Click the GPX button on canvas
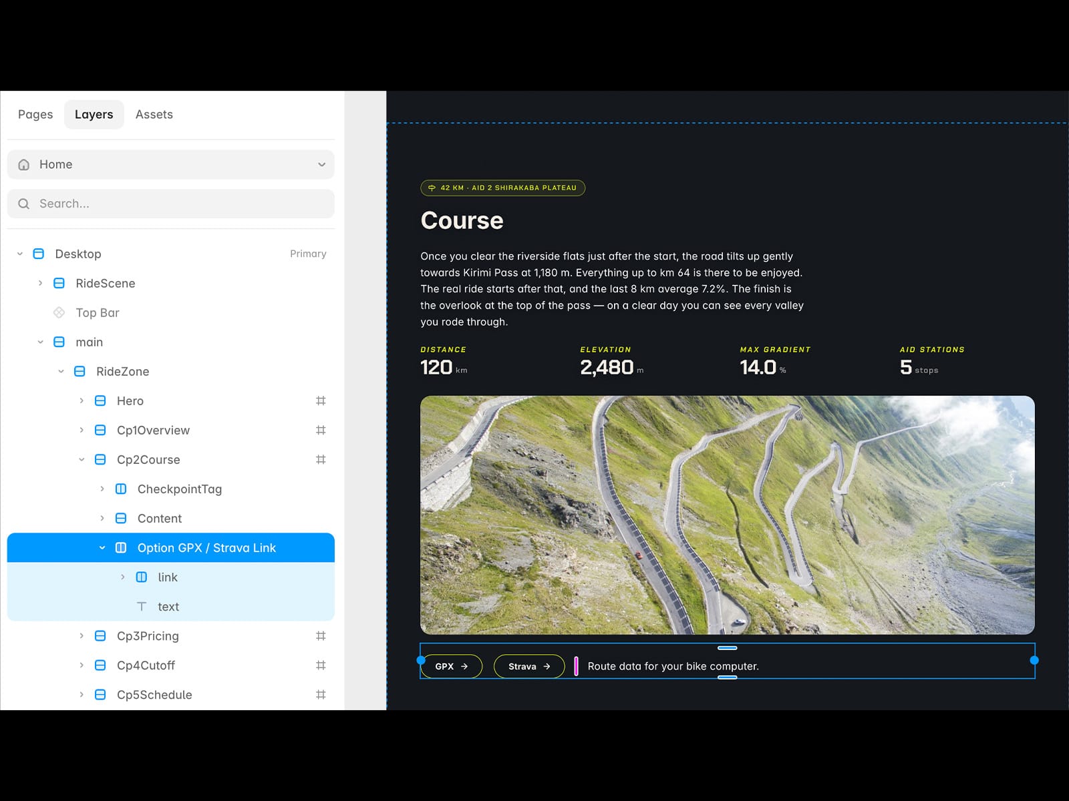The width and height of the screenshot is (1069, 801). click(x=452, y=666)
